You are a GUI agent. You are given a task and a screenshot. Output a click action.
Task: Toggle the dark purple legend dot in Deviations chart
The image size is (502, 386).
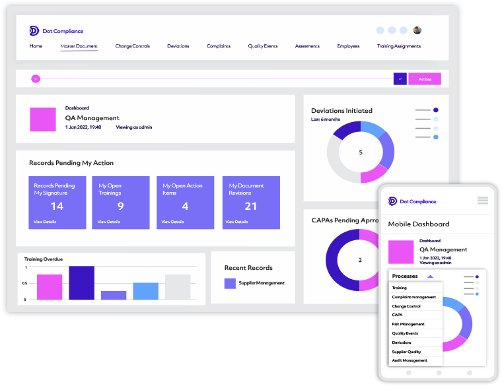coord(436,110)
